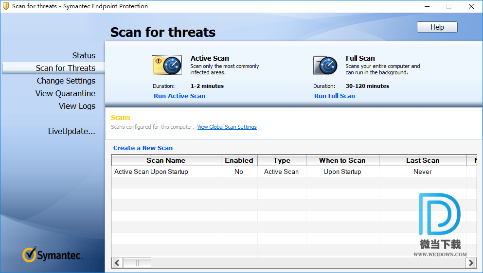Viewport: 483px width, 273px height.
Task: Sort by Enabled column header
Action: (239, 160)
